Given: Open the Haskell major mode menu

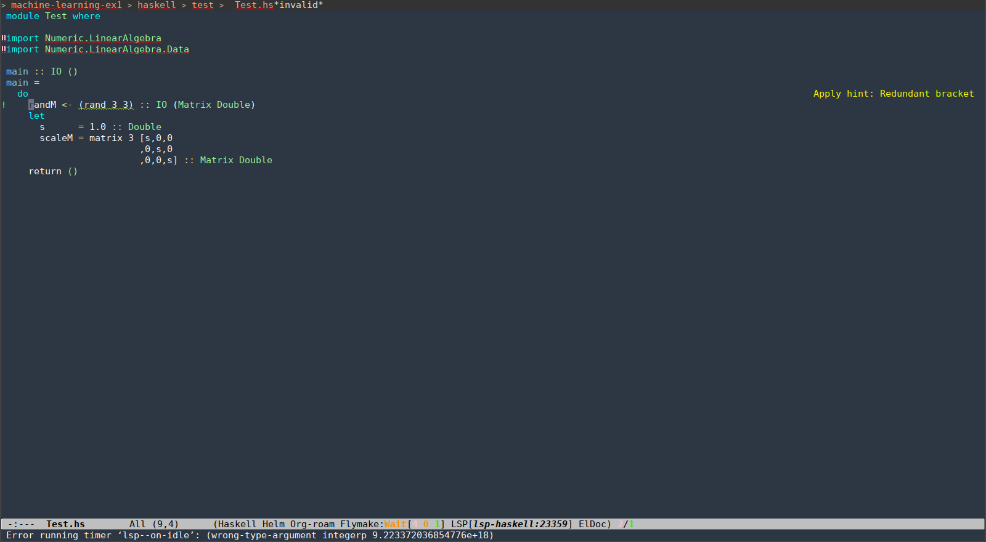Looking at the screenshot, I should pyautogui.click(x=237, y=524).
